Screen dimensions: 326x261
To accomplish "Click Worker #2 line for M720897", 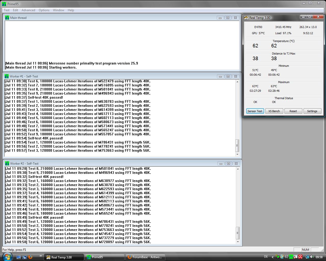I will (x=78, y=242).
